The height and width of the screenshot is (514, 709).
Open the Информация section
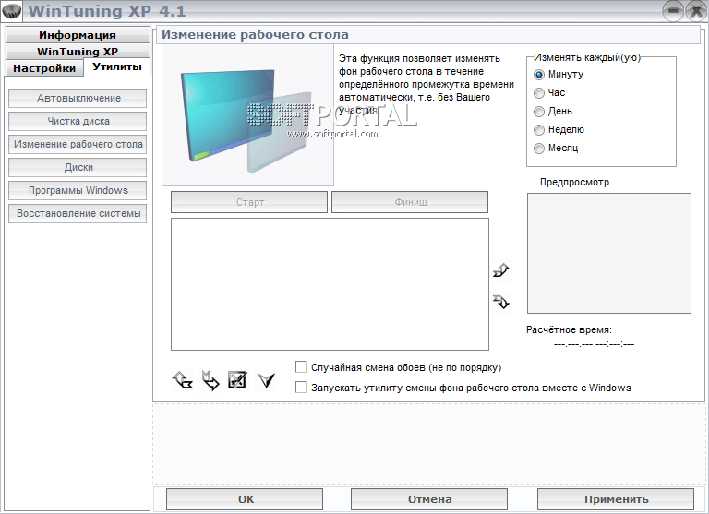click(x=78, y=35)
